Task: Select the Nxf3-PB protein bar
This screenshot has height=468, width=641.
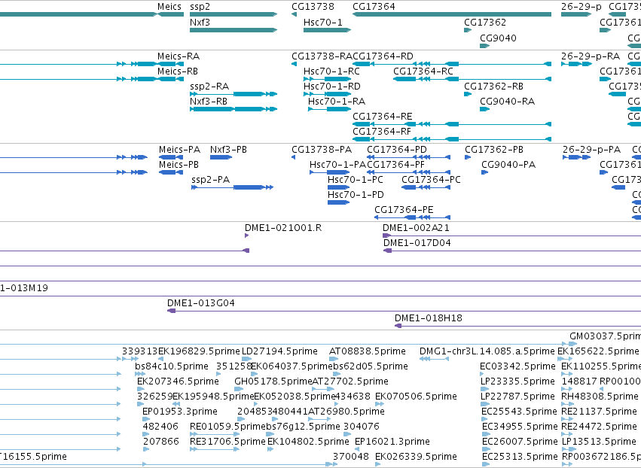Action: [x=221, y=157]
